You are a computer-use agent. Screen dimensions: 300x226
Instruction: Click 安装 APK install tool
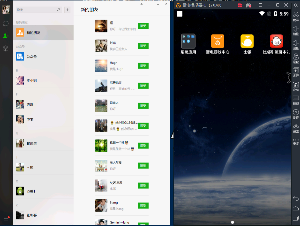296,86
